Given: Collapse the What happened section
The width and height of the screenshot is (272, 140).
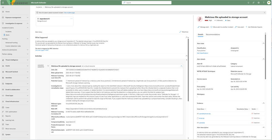Looking at the screenshot, I should click(187, 37).
